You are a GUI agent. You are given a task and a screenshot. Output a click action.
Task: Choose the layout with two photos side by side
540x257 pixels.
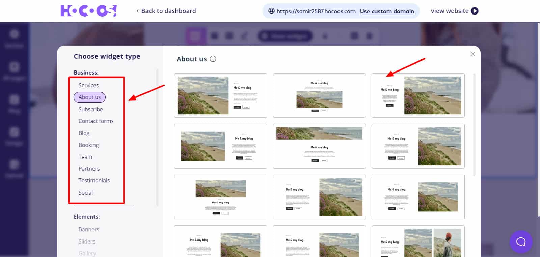[418, 241]
